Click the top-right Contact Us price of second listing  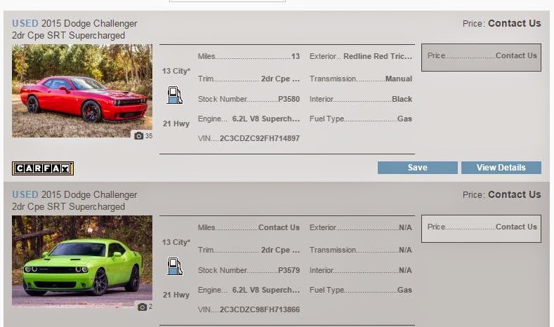(514, 195)
